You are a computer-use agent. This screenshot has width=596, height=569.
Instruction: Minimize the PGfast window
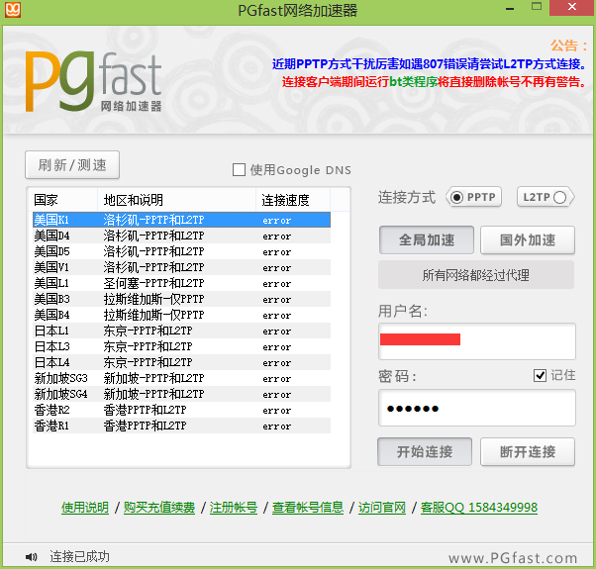pos(510,8)
